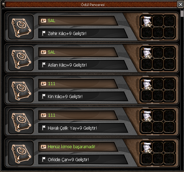Click the book icon for Havalı Çelik Yay+9 mission

pyautogui.click(x=21, y=122)
